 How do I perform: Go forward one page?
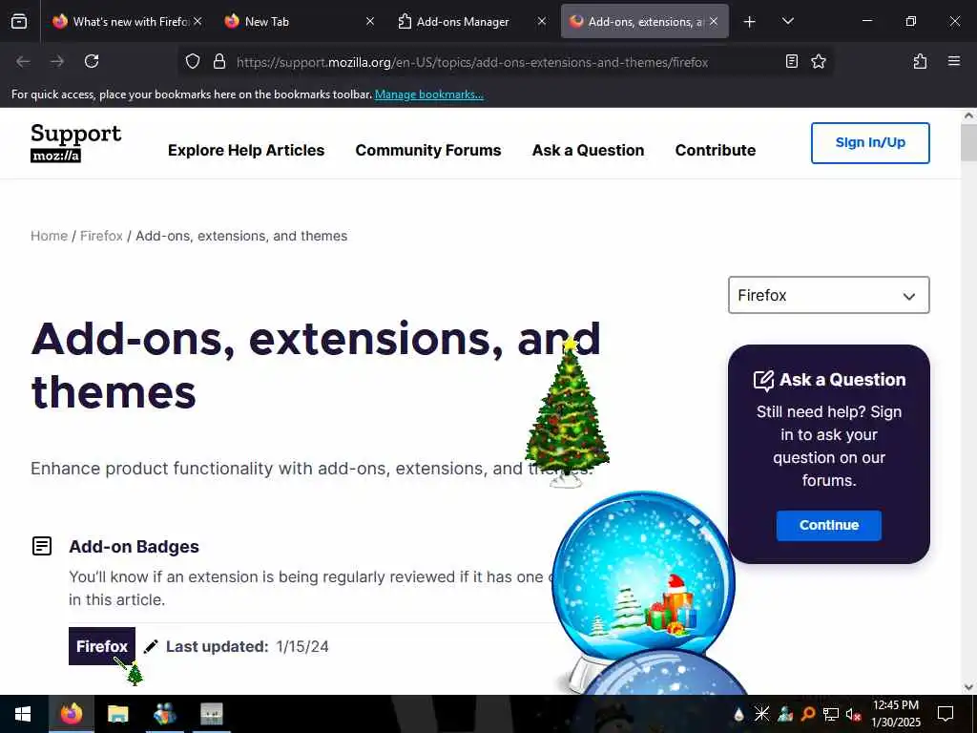57,62
